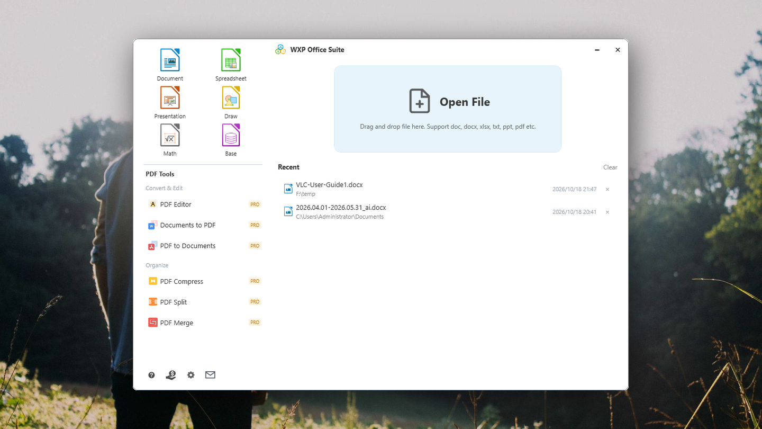Choose the PDF to Documents tool
Viewport: 762px width, 429px height.
click(x=204, y=246)
